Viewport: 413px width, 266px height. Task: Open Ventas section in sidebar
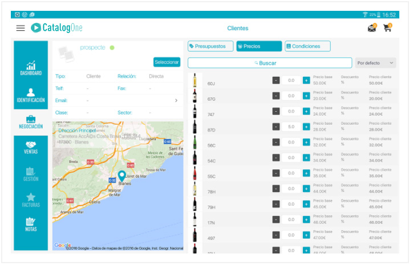[x=31, y=148]
